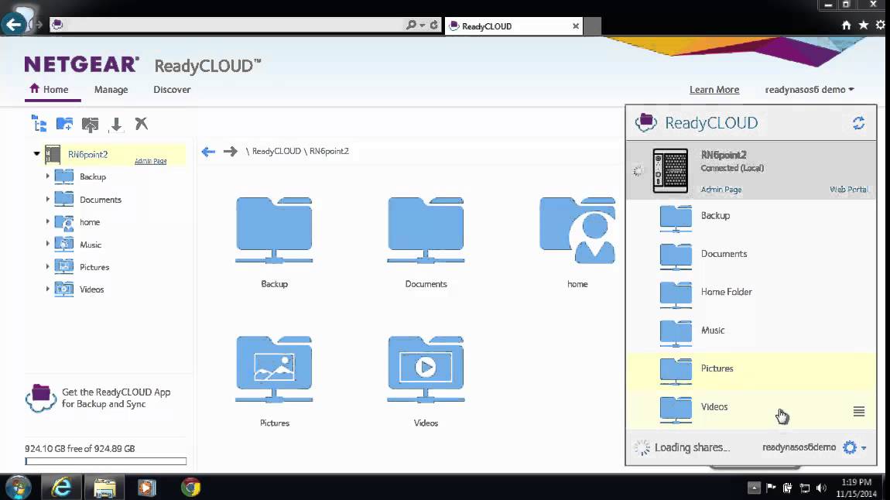
Task: Select Documents share in ReadyCLOUD panel
Action: (751, 256)
